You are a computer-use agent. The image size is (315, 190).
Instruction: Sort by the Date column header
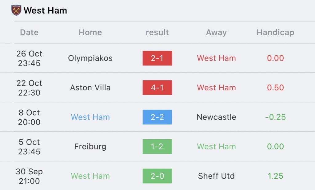click(29, 32)
